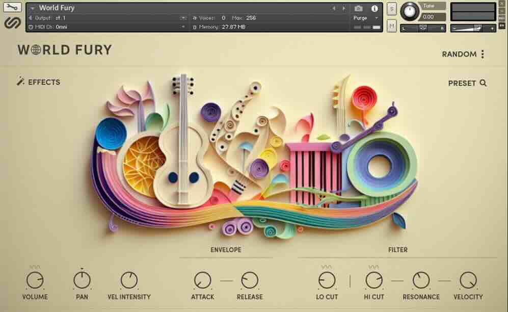
Task: Click the ATTACK knob
Action: tap(202, 280)
